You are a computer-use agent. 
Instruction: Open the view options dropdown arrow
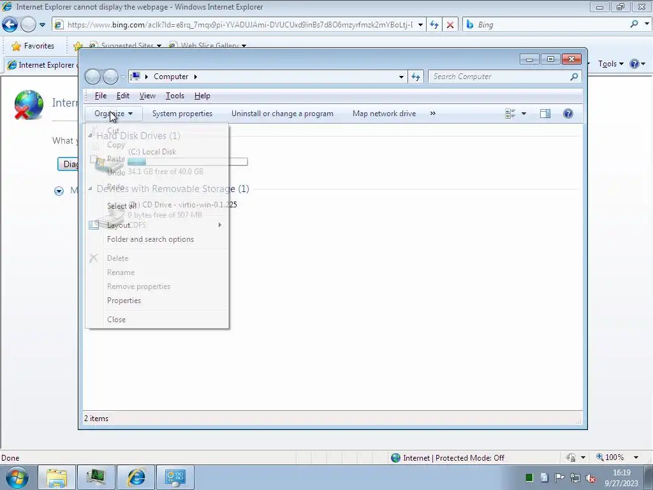(524, 114)
